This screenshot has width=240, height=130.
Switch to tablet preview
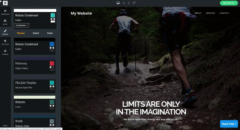coord(124,3)
